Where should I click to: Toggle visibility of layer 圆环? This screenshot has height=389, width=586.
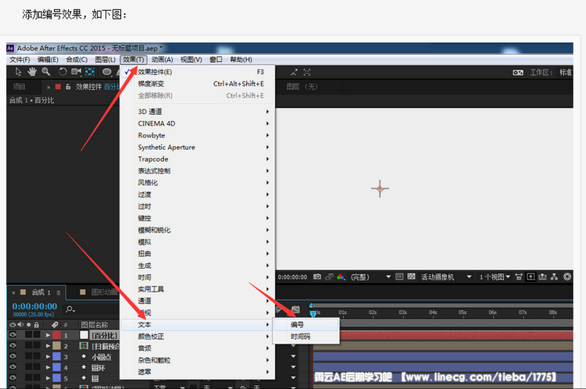point(13,367)
